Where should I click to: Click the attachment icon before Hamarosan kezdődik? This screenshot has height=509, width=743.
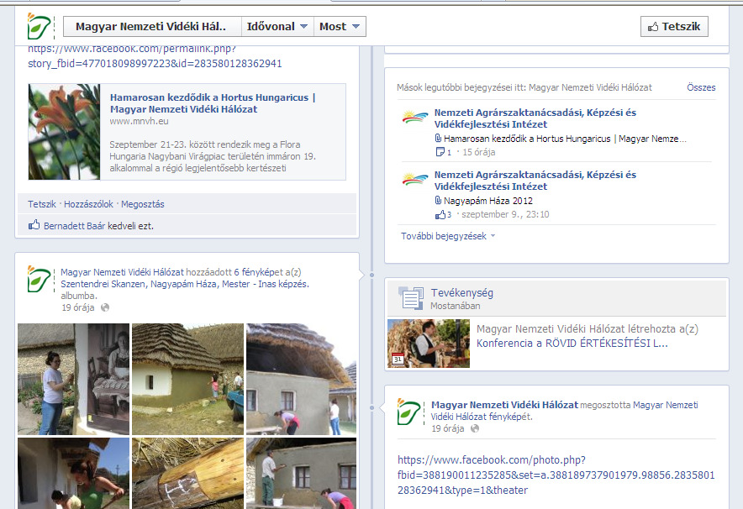[x=438, y=139]
